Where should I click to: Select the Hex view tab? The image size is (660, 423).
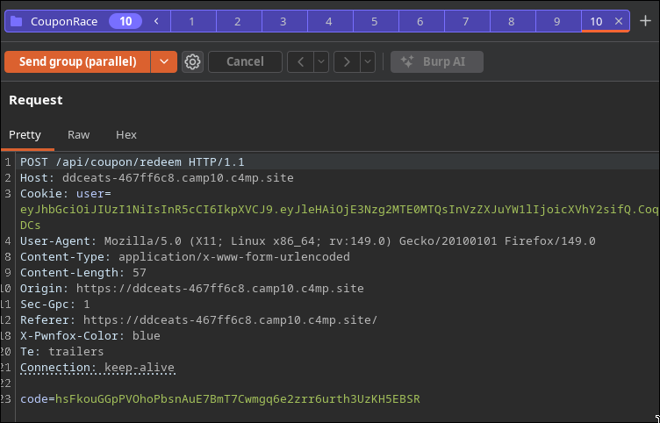[126, 134]
